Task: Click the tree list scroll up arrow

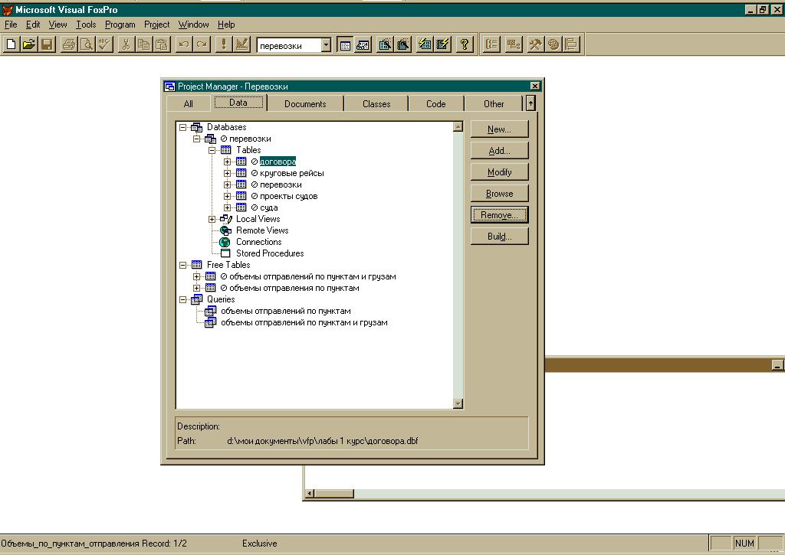Action: (x=458, y=126)
